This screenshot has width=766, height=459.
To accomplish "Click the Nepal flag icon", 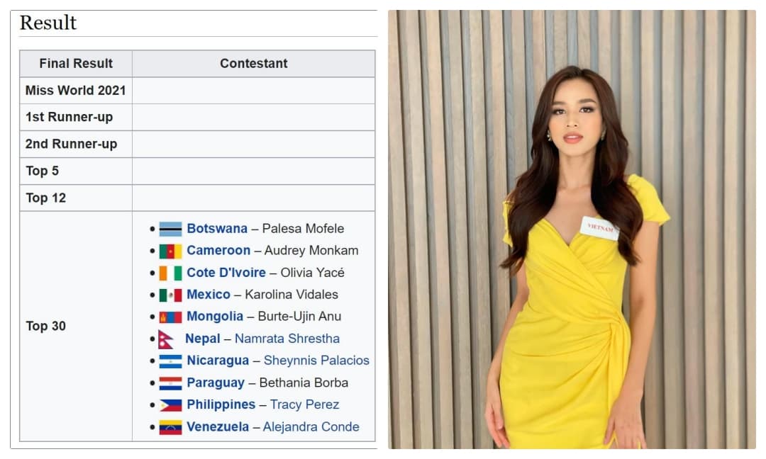I will pyautogui.click(x=166, y=339).
